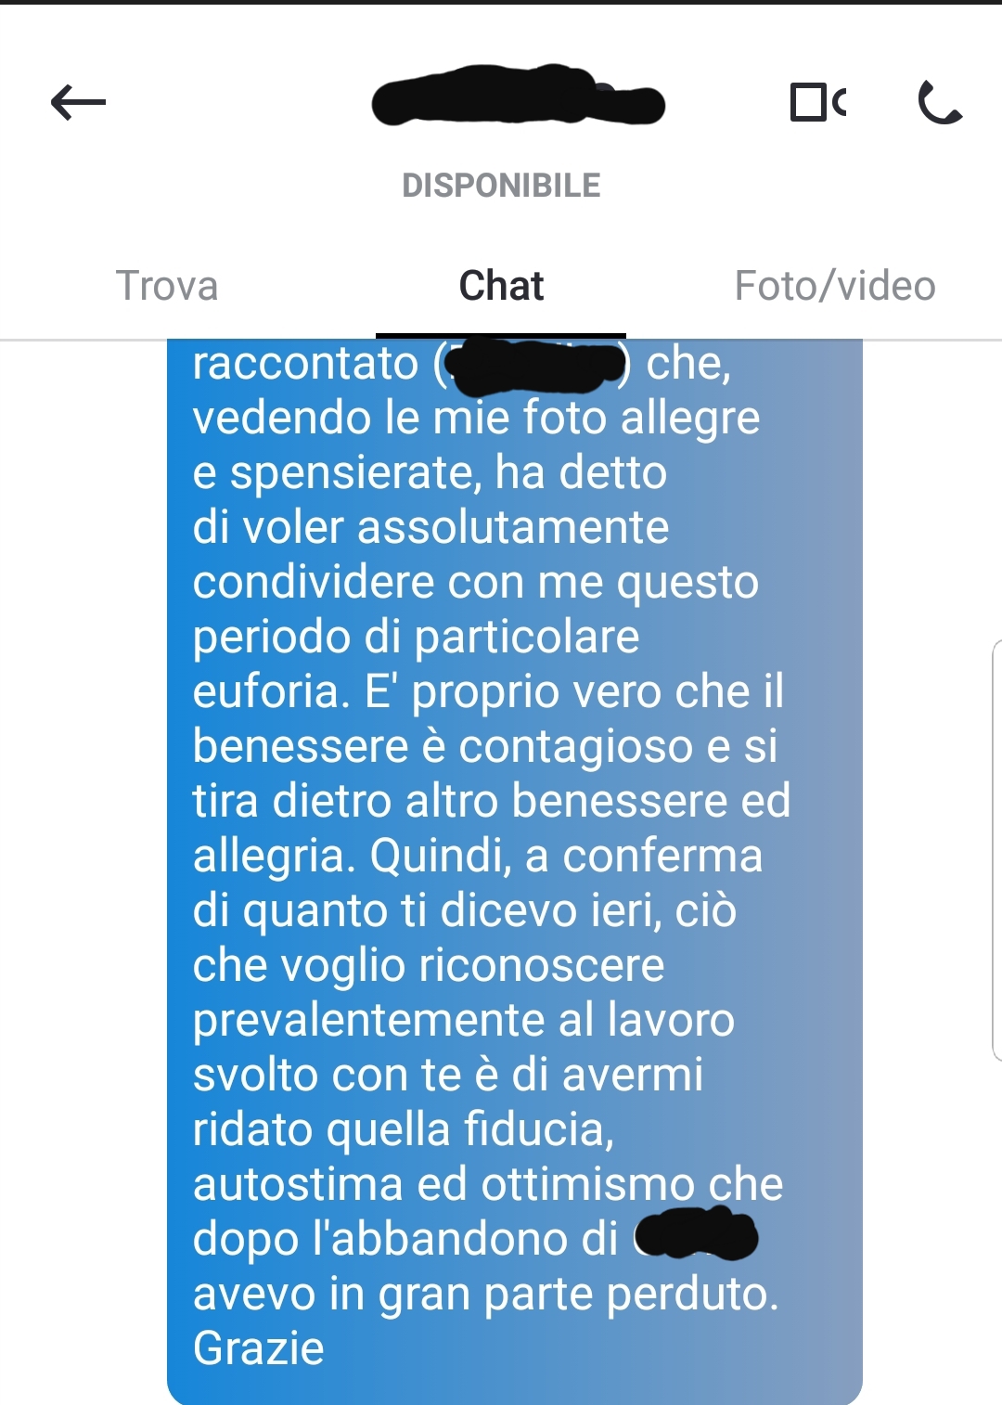Viewport: 1002px width, 1405px height.
Task: Tap the line "prevalentemente al lavoro"
Action: (464, 1021)
